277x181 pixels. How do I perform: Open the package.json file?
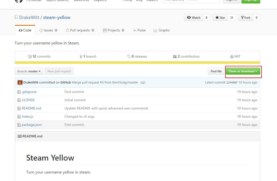tap(32, 125)
